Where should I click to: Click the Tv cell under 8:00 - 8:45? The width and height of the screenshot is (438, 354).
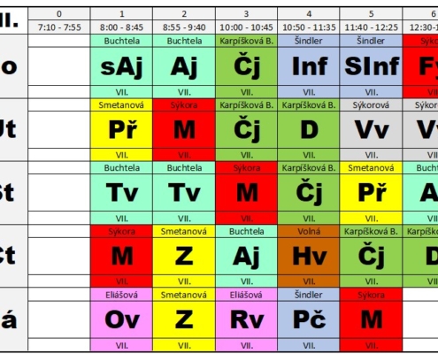121,193
